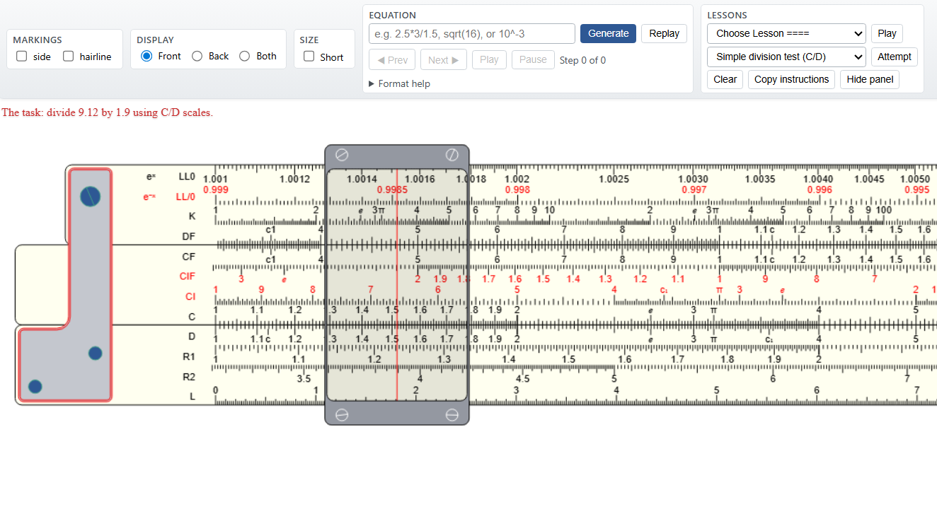Enable the side markings checkbox
Screen dimensions: 937x526
coord(22,57)
